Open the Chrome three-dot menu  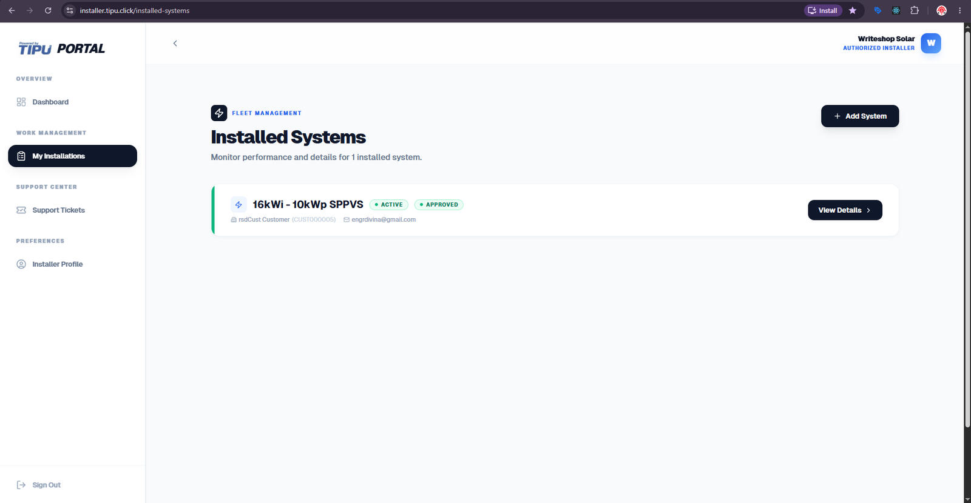(959, 10)
